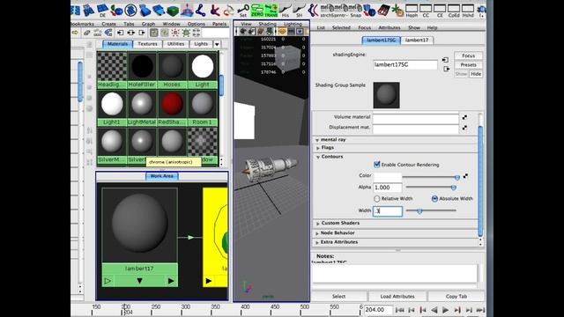Switch to the lambert17 tab in Attribute Editor

(x=417, y=40)
